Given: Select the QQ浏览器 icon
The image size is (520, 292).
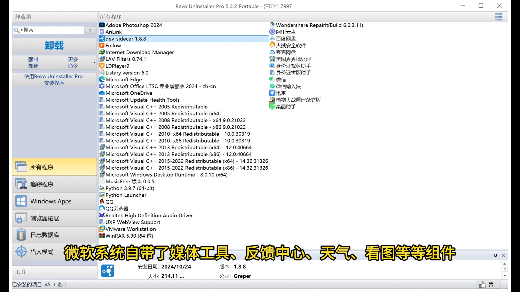Looking at the screenshot, I should click(x=102, y=208).
